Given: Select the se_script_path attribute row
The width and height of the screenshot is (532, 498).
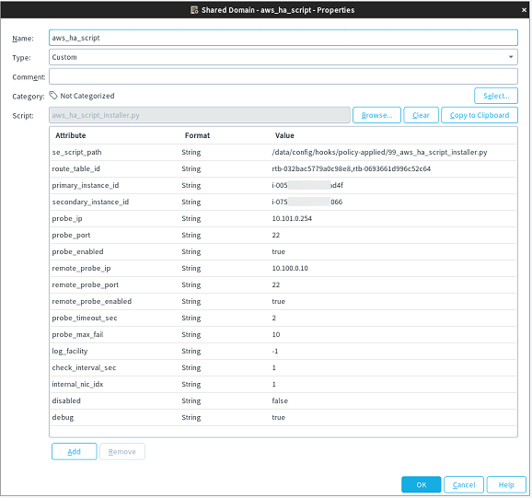Looking at the screenshot, I should click(283, 152).
